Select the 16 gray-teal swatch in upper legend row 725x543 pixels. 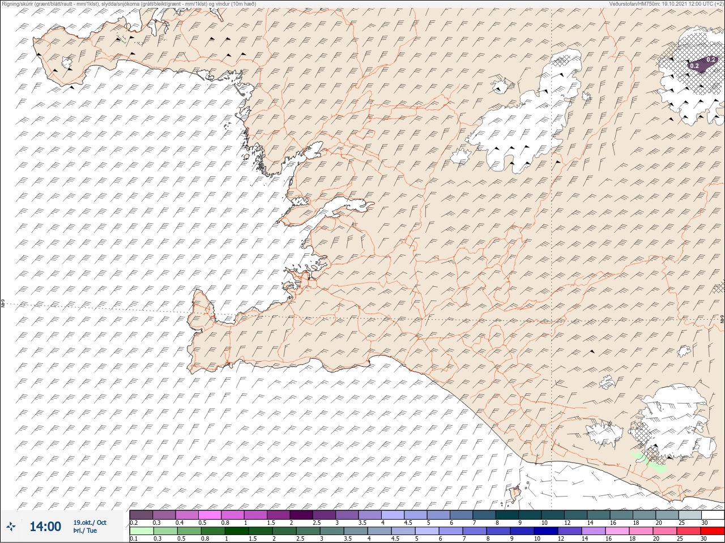[621, 515]
